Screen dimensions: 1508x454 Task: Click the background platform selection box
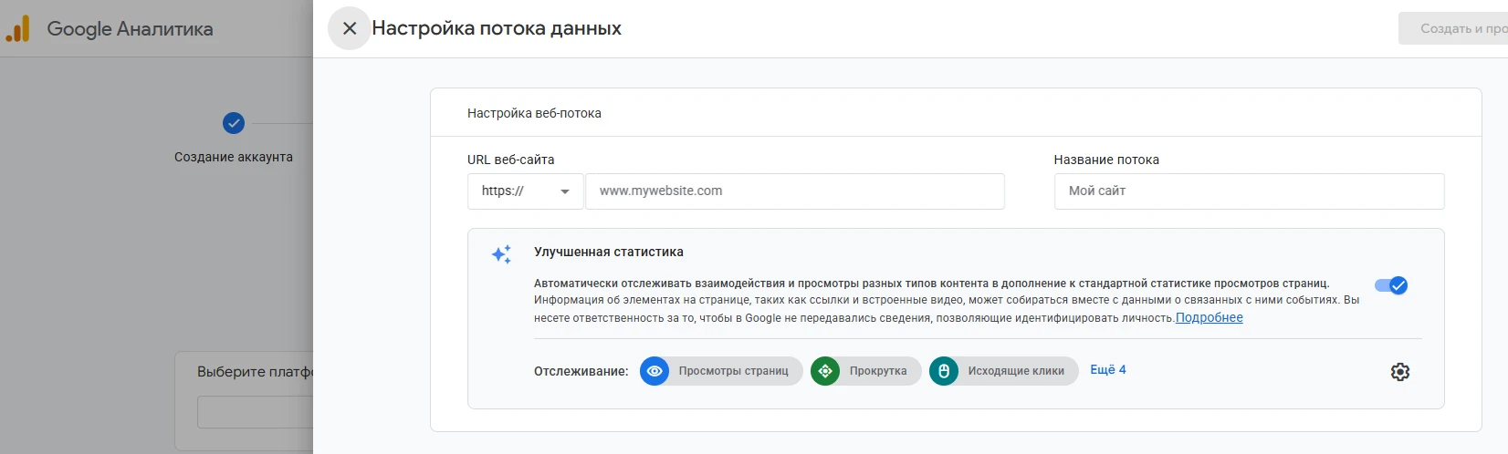(x=255, y=412)
